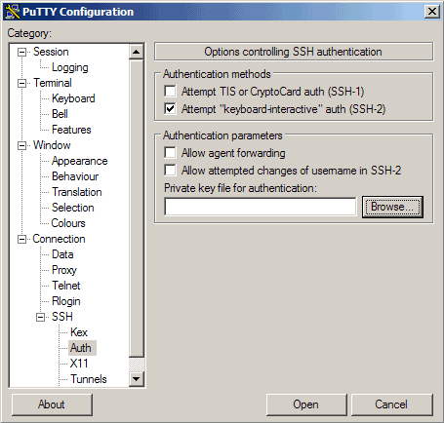Select the Selection category
444x423 pixels.
coord(73,208)
